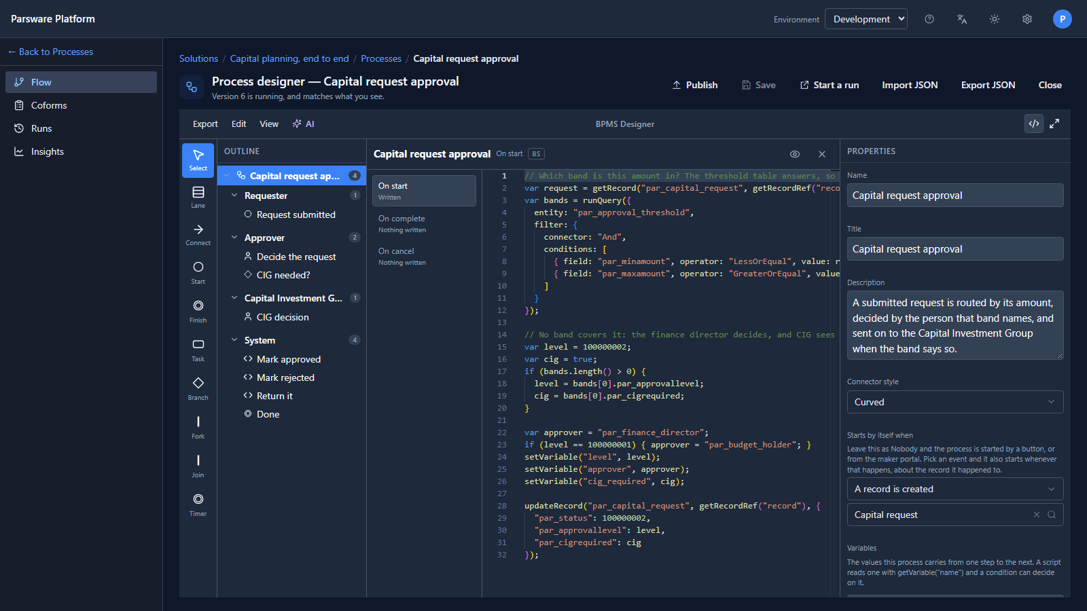Image resolution: width=1087 pixels, height=611 pixels.
Task: Pick the Fork tool
Action: [x=198, y=427]
